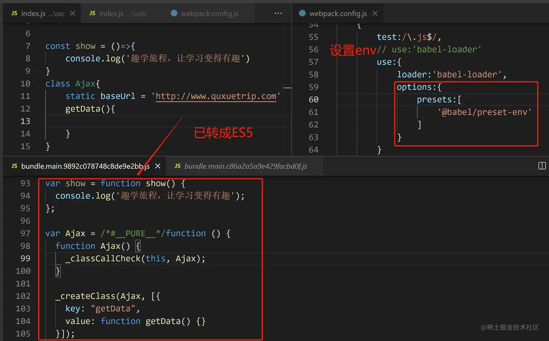This screenshot has width=549, height=341.
Task: Switch to the index.js utils tab
Action: pyautogui.click(x=123, y=13)
